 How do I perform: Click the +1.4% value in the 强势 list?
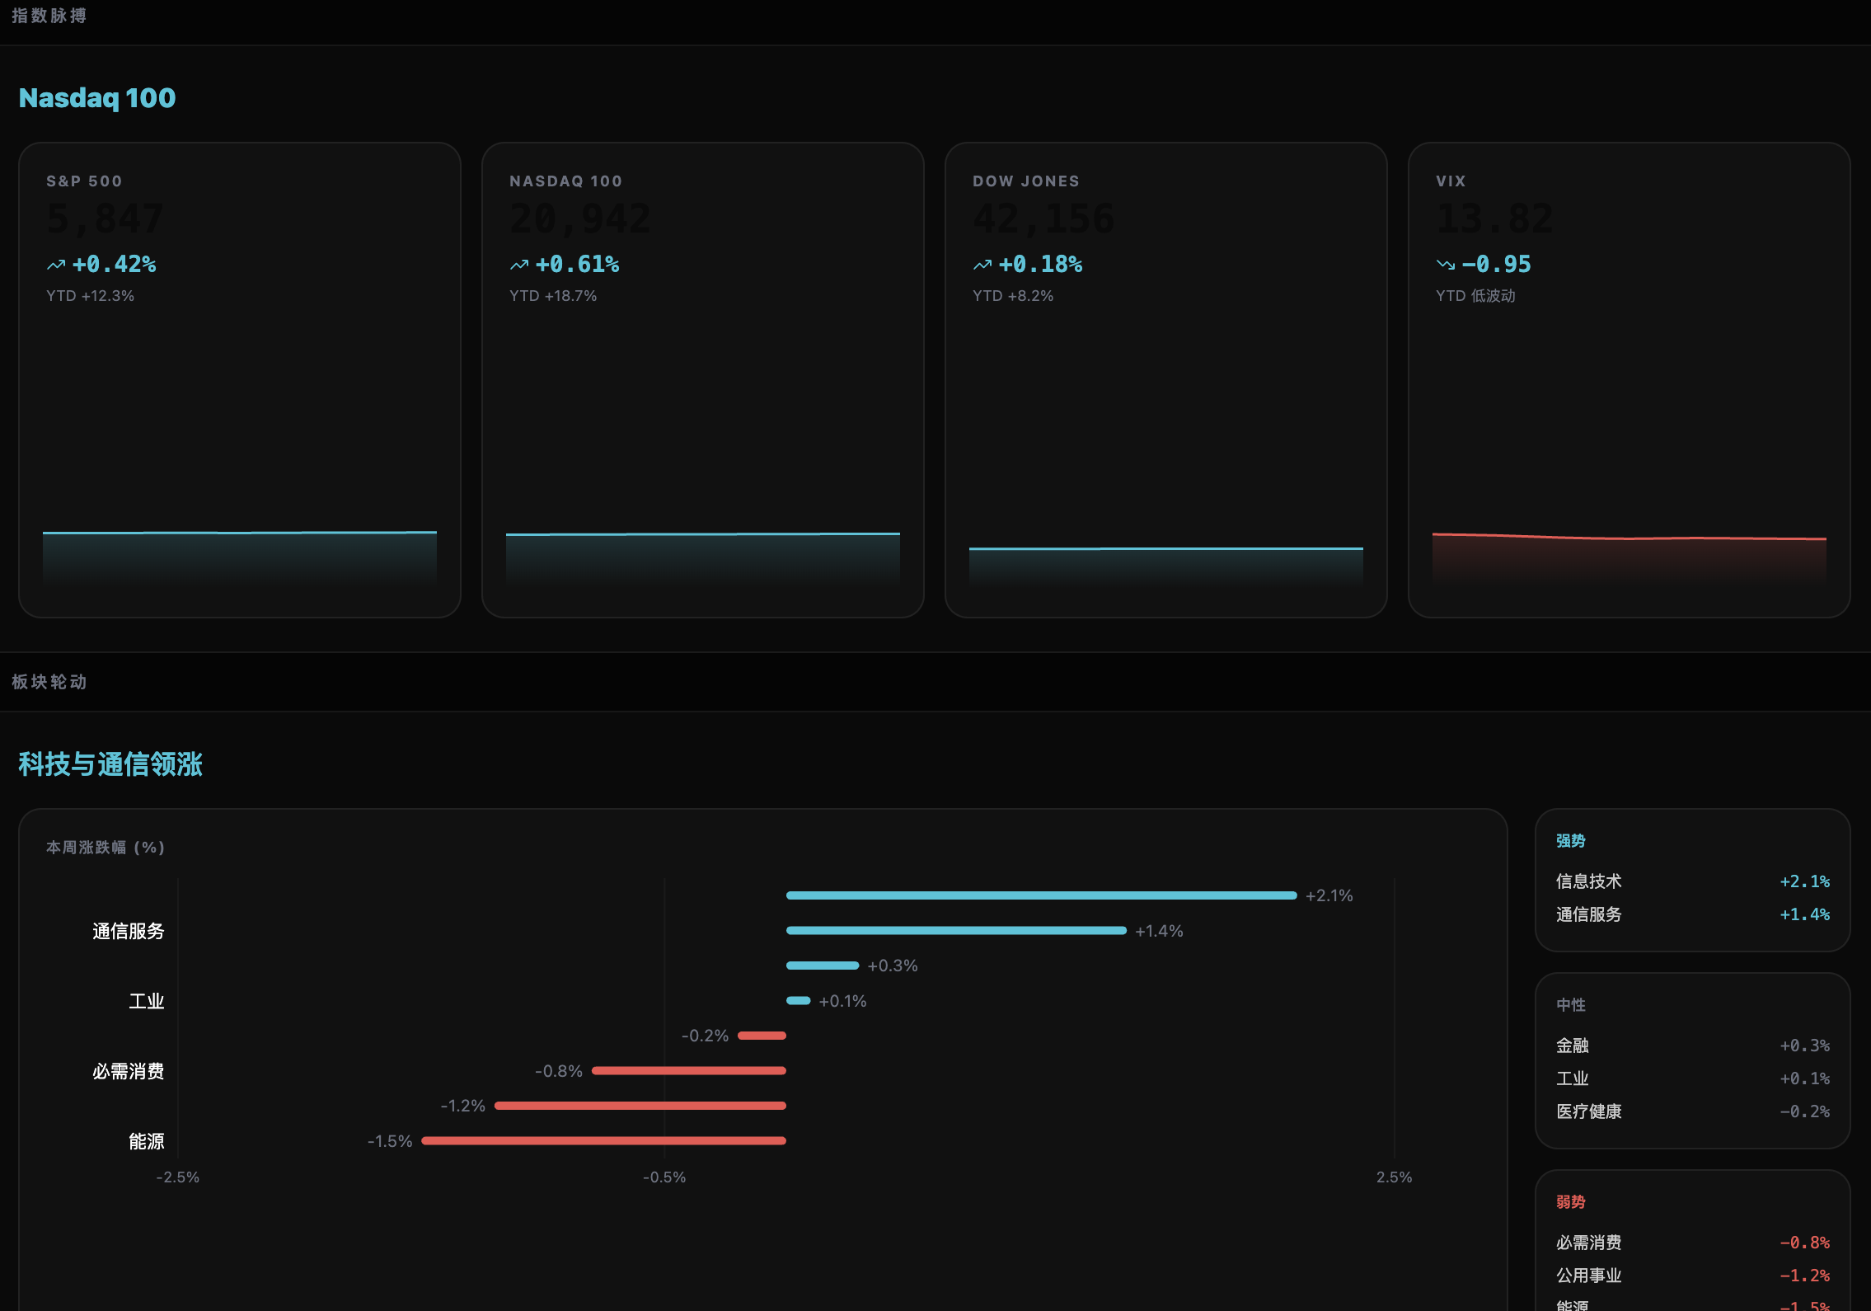pyautogui.click(x=1805, y=914)
